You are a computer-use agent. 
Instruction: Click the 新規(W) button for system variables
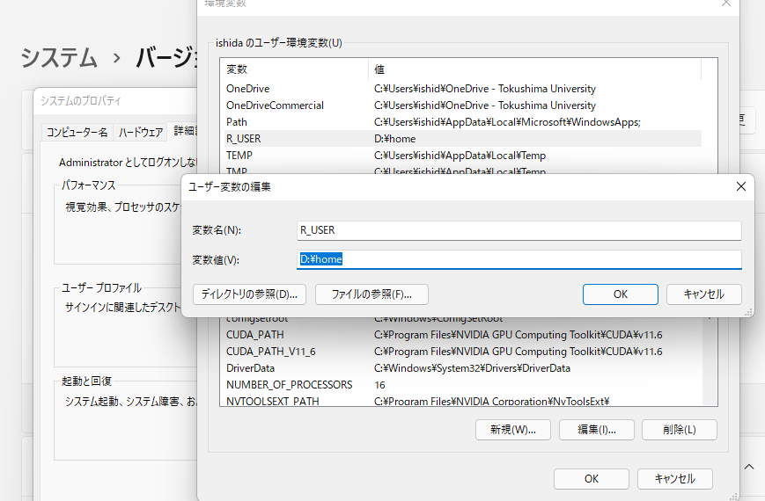coord(512,430)
